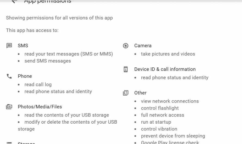Select the SMS heading
The height and width of the screenshot is (144, 242).
(x=23, y=46)
